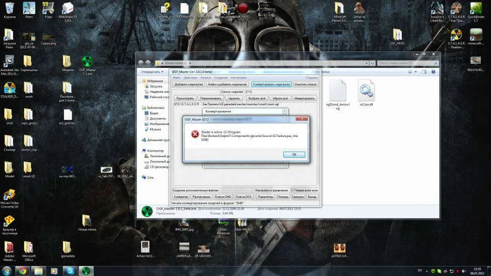The height and width of the screenshot is (276, 491).
Task: Click the Удалить button in OGF_Master
Action: 234,98
